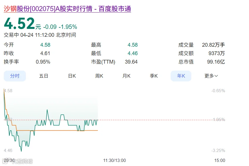
Task: Open the 季K chart tab
Action: (x=154, y=76)
